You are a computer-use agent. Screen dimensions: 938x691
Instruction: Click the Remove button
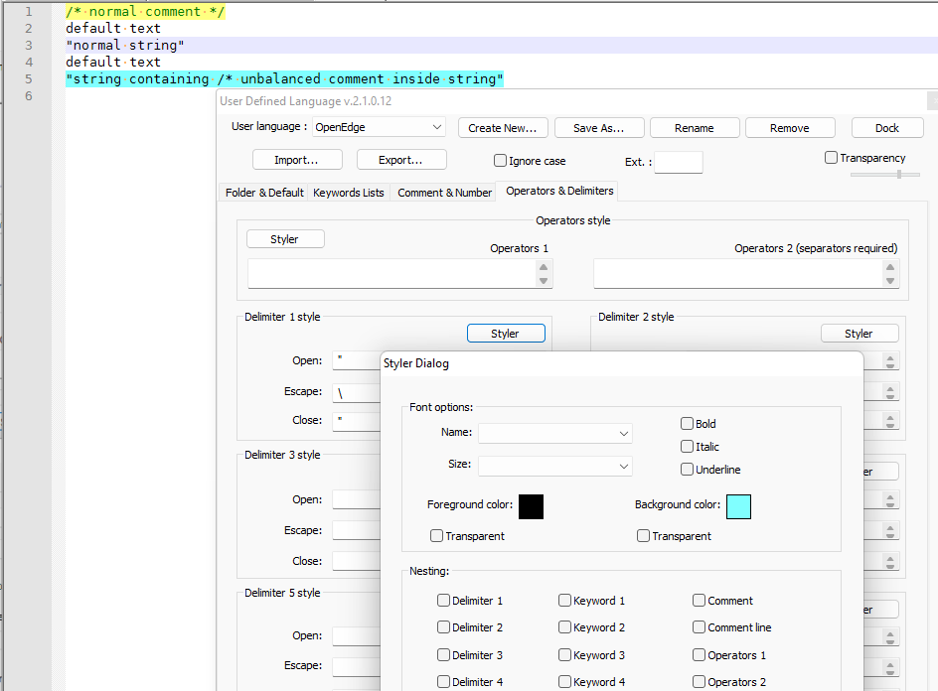tap(790, 128)
